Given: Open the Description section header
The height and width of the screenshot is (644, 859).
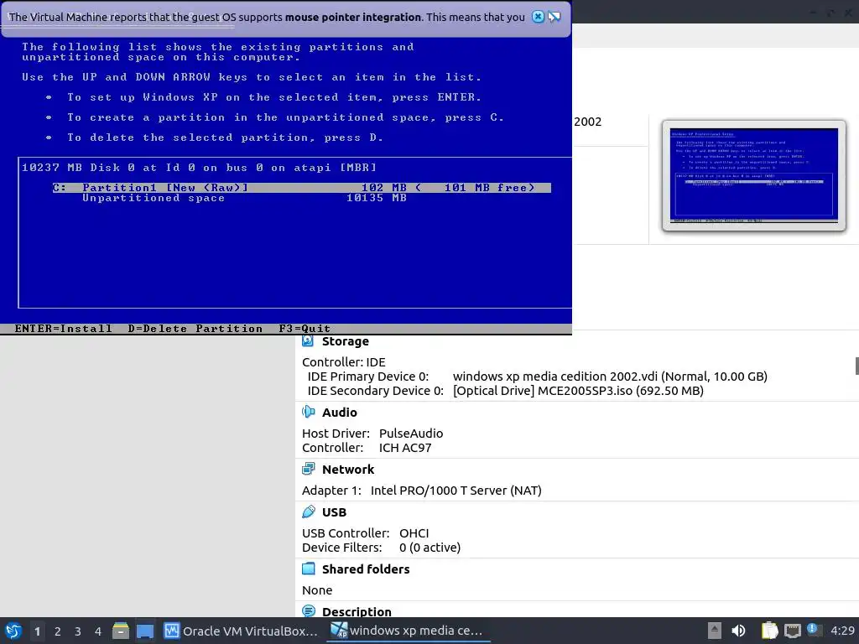Looking at the screenshot, I should (357, 611).
